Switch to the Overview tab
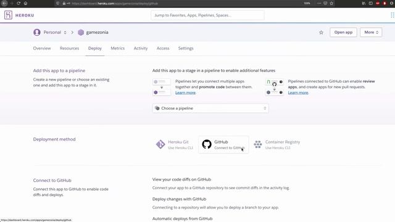 (x=42, y=48)
